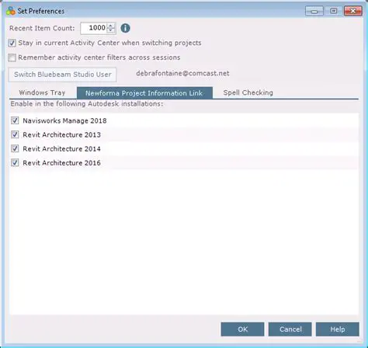Uncheck Revit Architecture 2013 checkbox
The image size is (368, 348).
(15, 134)
